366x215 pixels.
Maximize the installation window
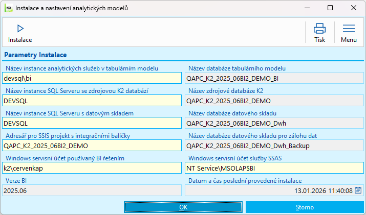pos(330,8)
